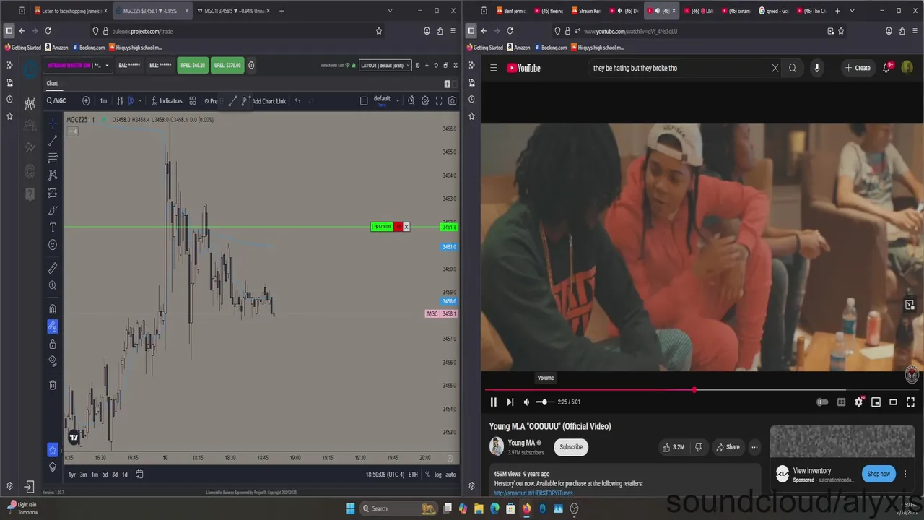The width and height of the screenshot is (924, 520).
Task: Open YouTube player settings gear
Action: [858, 402]
